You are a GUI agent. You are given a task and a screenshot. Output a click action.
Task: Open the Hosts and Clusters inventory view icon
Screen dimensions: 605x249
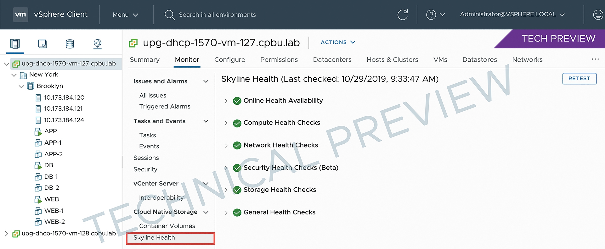[x=15, y=44]
